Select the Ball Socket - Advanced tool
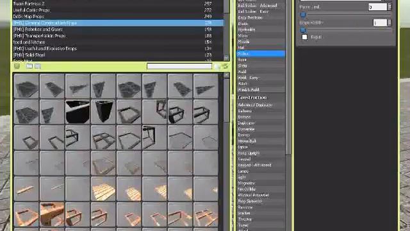This screenshot has width=410, height=231. point(261,6)
